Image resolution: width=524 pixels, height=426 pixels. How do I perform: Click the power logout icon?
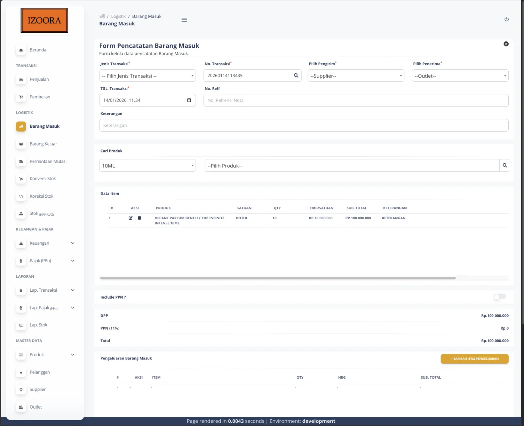506,19
